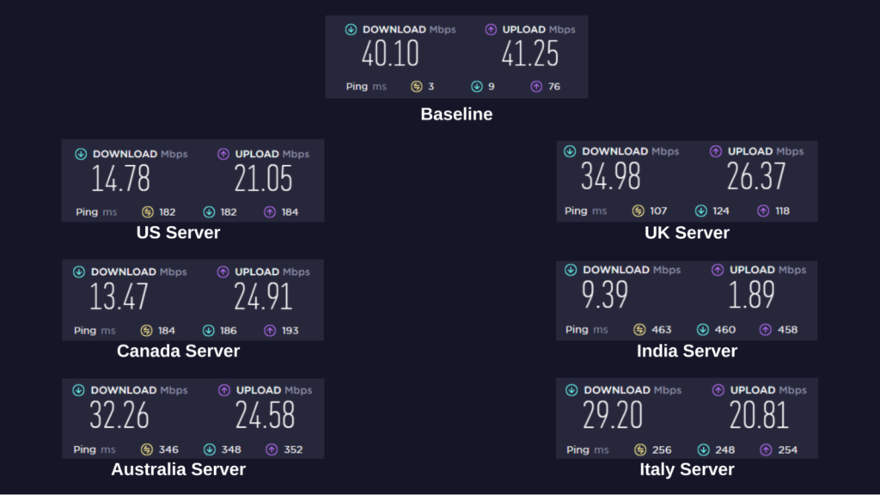Click the download arrow icon in Baseline panel
The image size is (880, 495).
click(x=351, y=30)
